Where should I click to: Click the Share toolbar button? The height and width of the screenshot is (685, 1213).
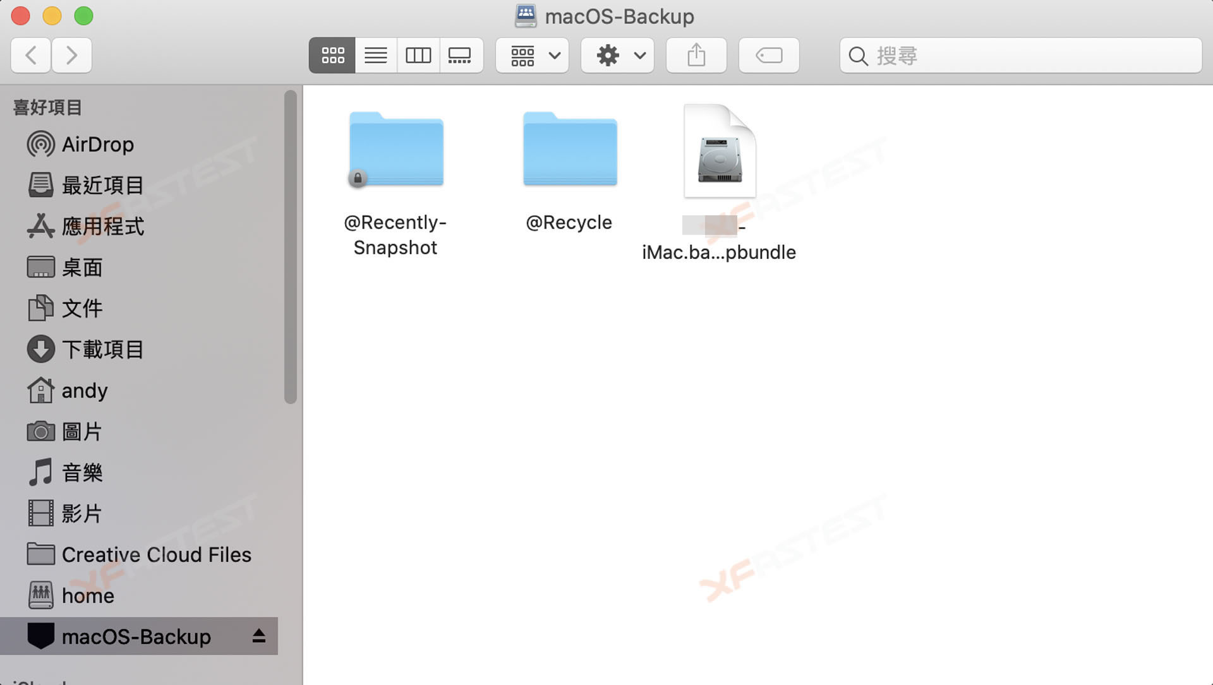tap(696, 56)
